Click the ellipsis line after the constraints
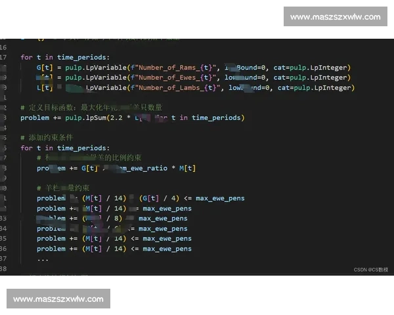This screenshot has height=315, width=394. 43,259
